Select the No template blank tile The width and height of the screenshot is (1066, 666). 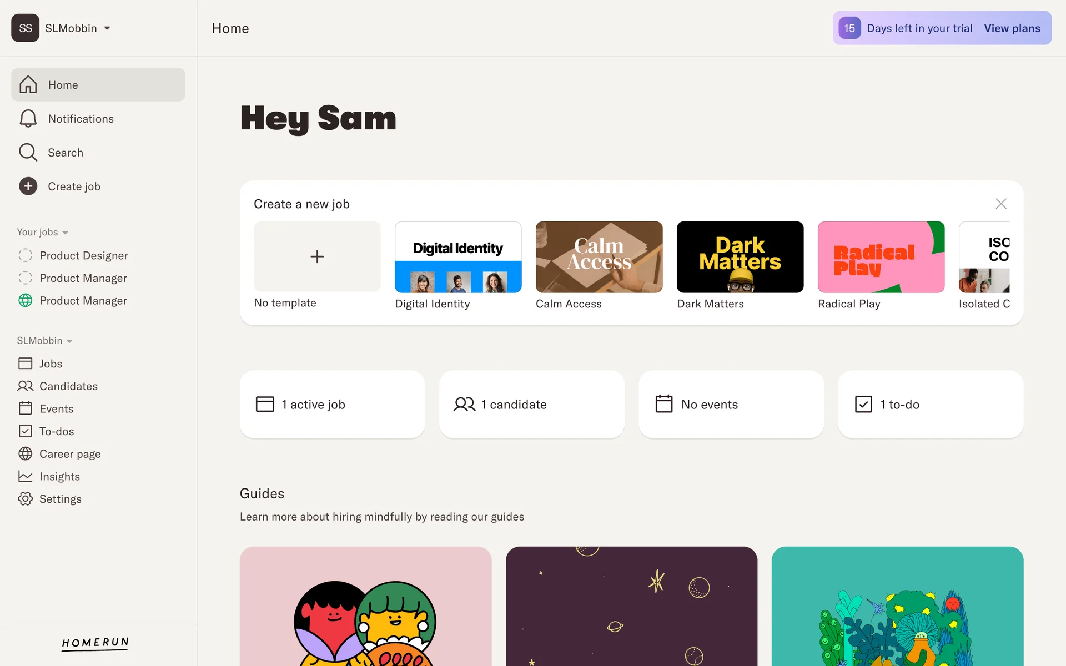click(x=317, y=257)
